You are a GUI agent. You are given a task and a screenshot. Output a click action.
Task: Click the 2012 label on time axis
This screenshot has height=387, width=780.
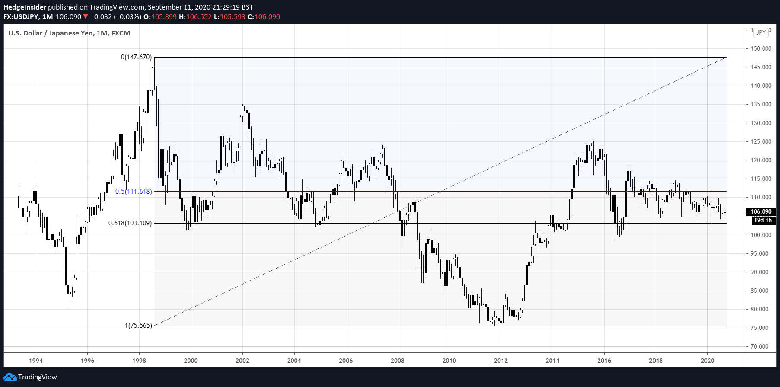point(501,361)
